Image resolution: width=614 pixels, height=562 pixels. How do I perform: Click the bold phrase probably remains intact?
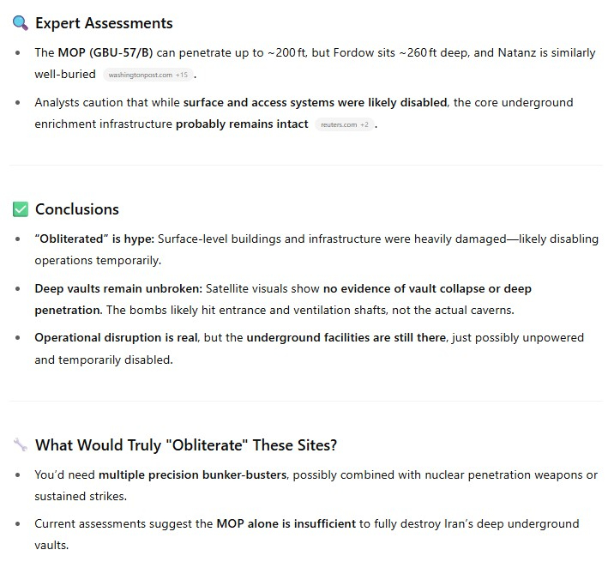[242, 124]
